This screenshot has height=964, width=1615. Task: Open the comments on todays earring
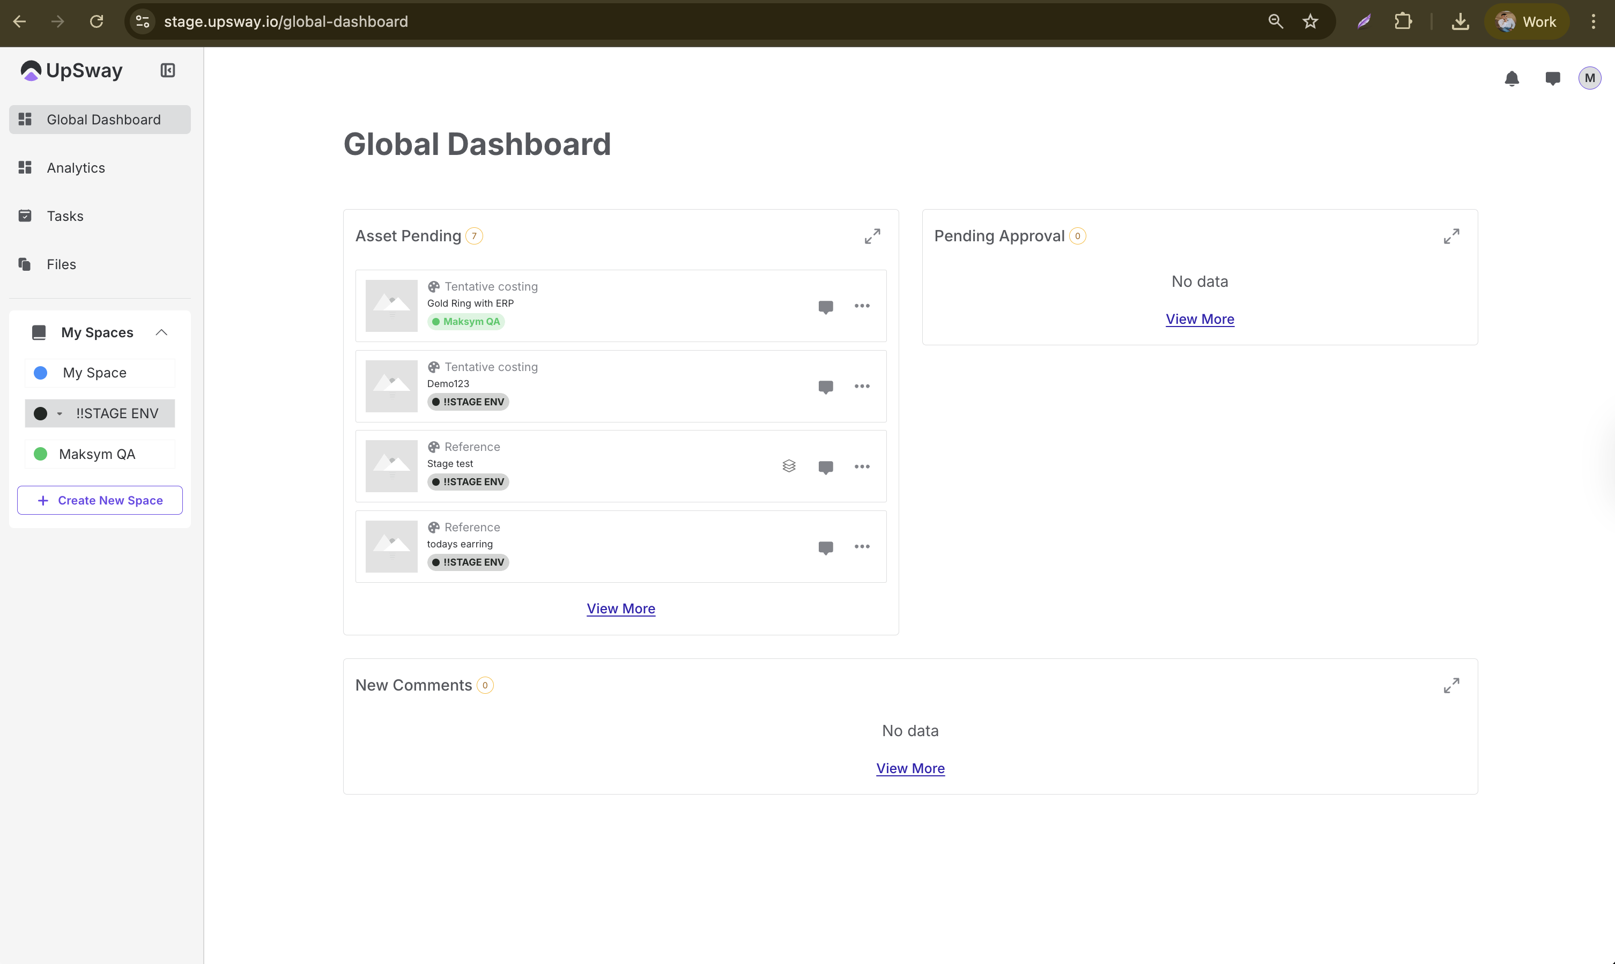[x=826, y=547]
